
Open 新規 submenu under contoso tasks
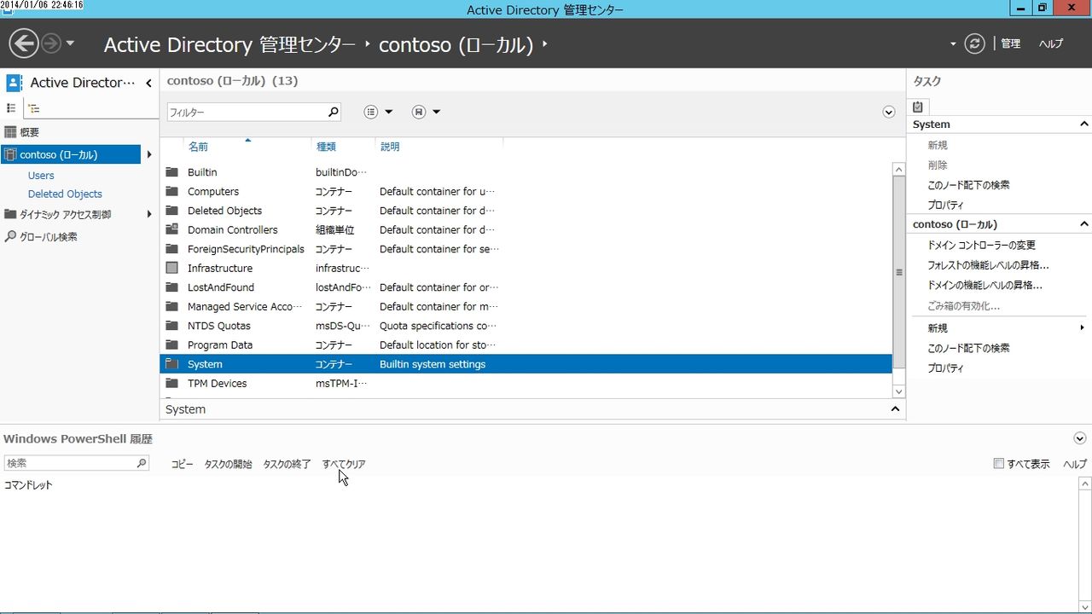938,328
